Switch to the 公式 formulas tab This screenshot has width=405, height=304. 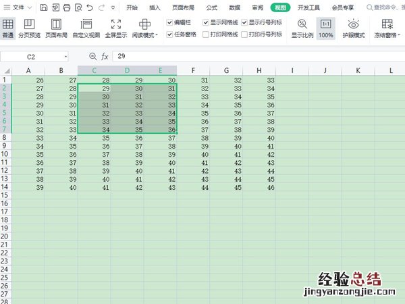click(211, 8)
